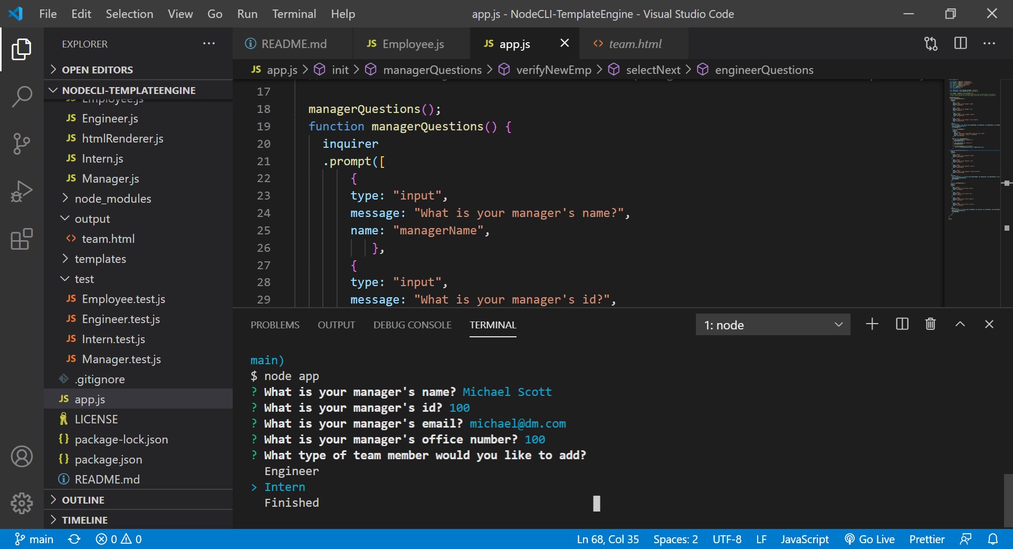
Task: Click Finished option in terminal prompt
Action: tap(292, 503)
